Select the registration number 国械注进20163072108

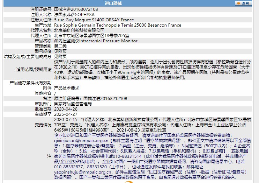tap(76, 9)
